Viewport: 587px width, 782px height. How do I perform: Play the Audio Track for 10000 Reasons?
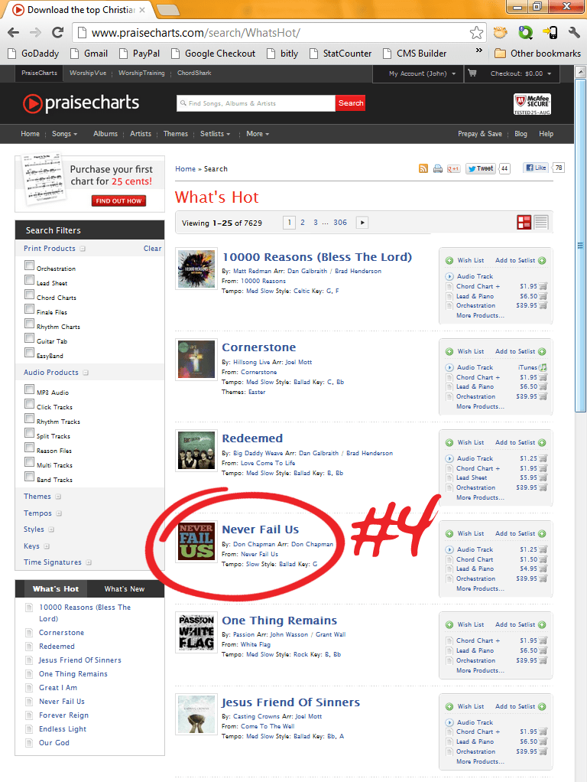(x=449, y=276)
